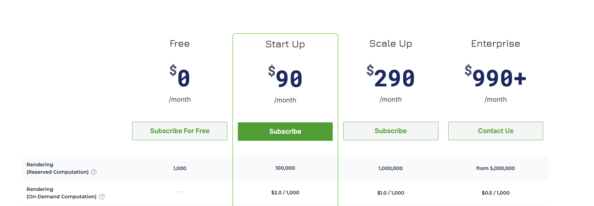Click the Free plan title

180,43
